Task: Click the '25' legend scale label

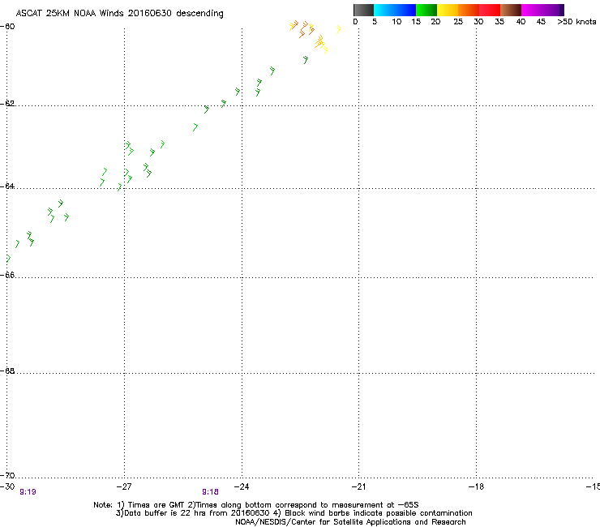Action: 458,22
